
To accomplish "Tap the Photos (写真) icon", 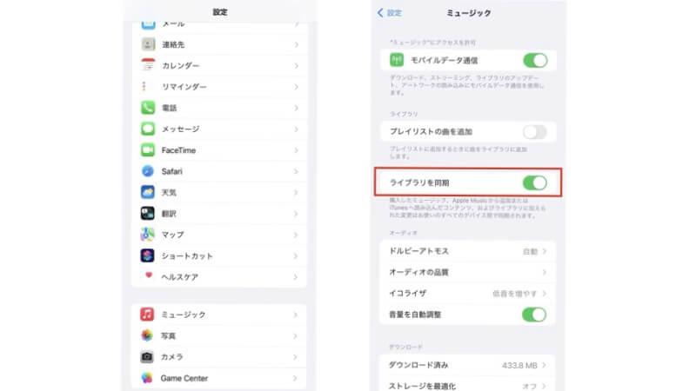I will [x=147, y=335].
